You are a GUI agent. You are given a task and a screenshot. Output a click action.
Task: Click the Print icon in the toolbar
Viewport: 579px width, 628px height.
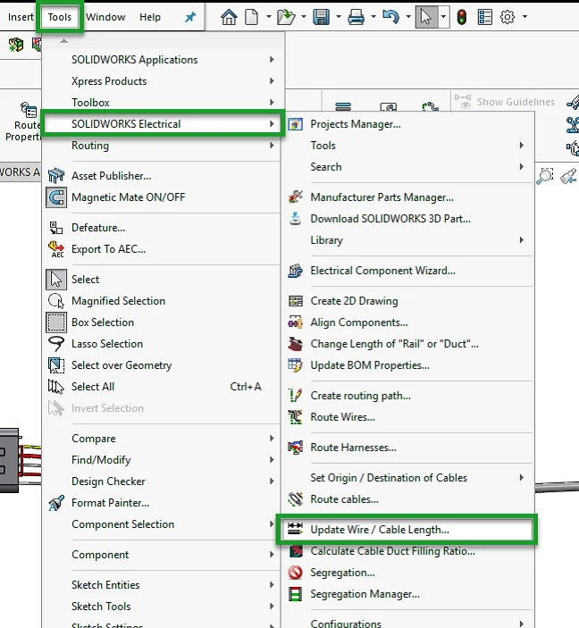point(356,17)
